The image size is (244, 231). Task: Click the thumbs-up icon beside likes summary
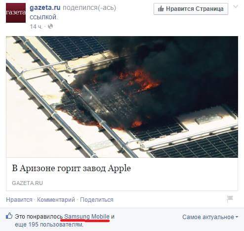coord(9,216)
